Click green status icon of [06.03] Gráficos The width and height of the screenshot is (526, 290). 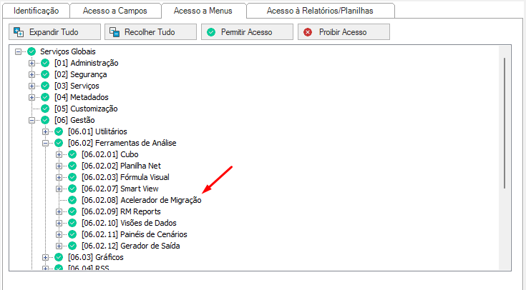[59, 257]
